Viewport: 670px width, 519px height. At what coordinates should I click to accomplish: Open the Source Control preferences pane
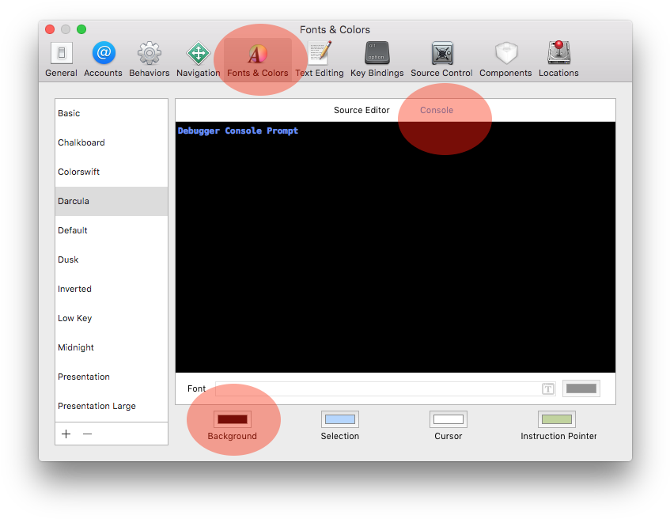(x=441, y=59)
